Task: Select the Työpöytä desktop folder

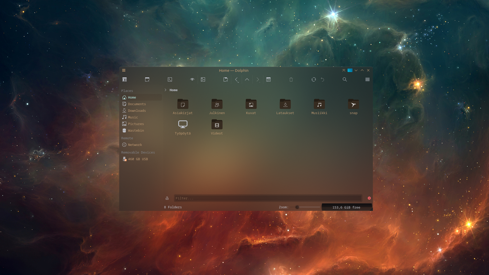Action: tap(183, 127)
